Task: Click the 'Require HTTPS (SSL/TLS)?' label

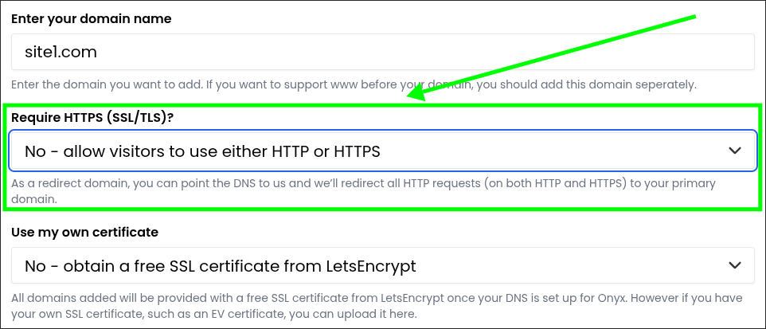Action: click(92, 118)
